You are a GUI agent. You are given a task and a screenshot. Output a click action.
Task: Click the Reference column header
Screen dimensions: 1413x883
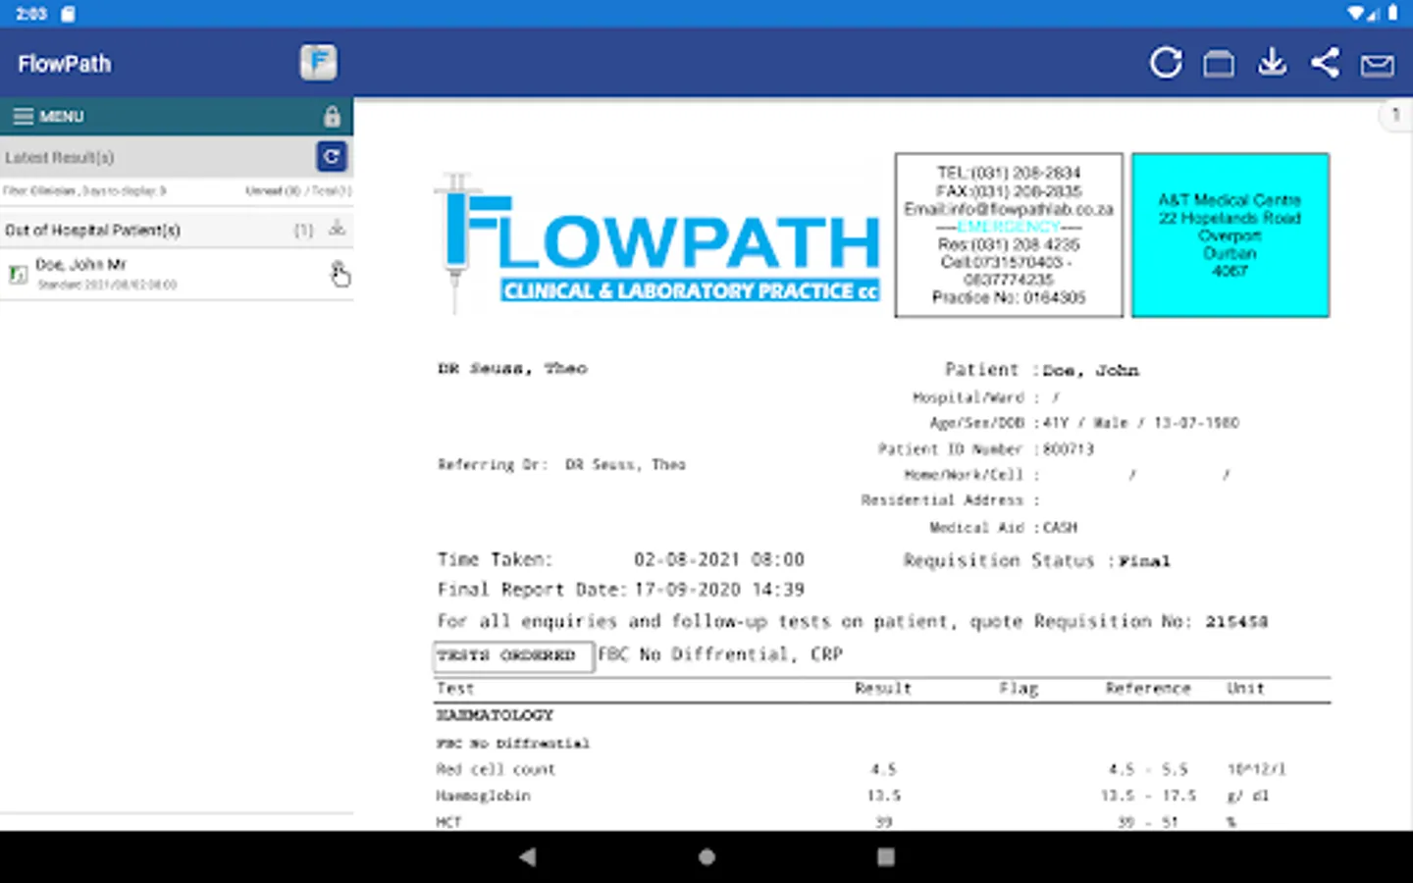[1148, 689]
